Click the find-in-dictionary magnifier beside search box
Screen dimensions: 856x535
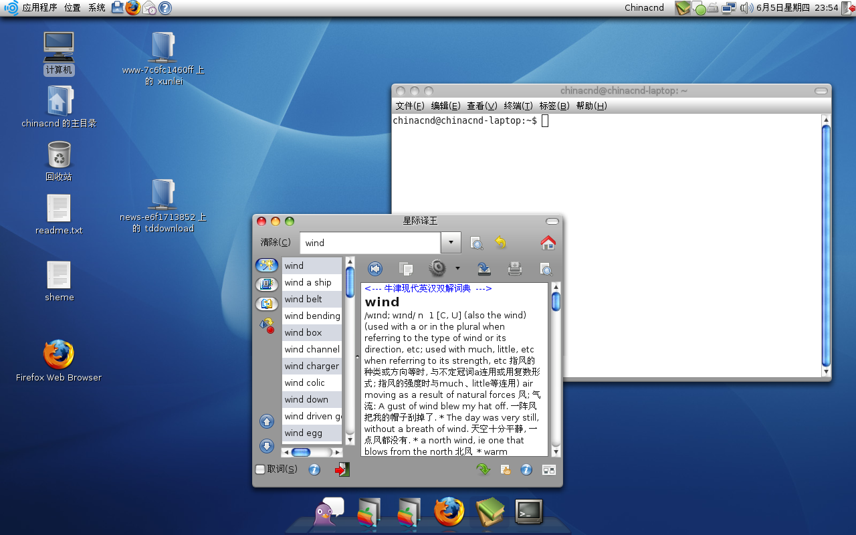[476, 243]
